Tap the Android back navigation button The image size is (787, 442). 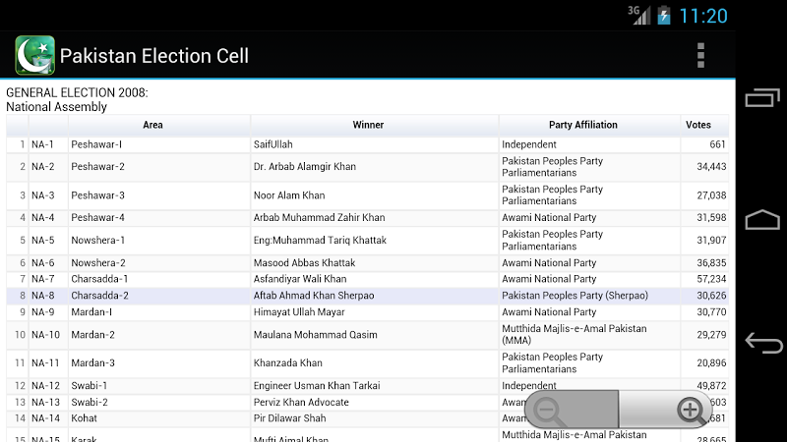point(762,343)
